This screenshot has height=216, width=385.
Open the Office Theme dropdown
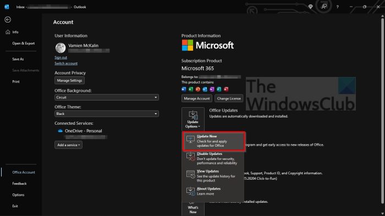pos(107,114)
